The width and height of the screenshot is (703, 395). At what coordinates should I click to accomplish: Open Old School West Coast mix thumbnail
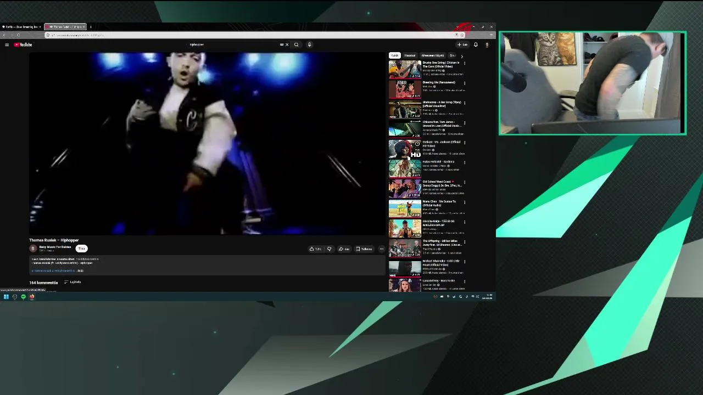405,188
